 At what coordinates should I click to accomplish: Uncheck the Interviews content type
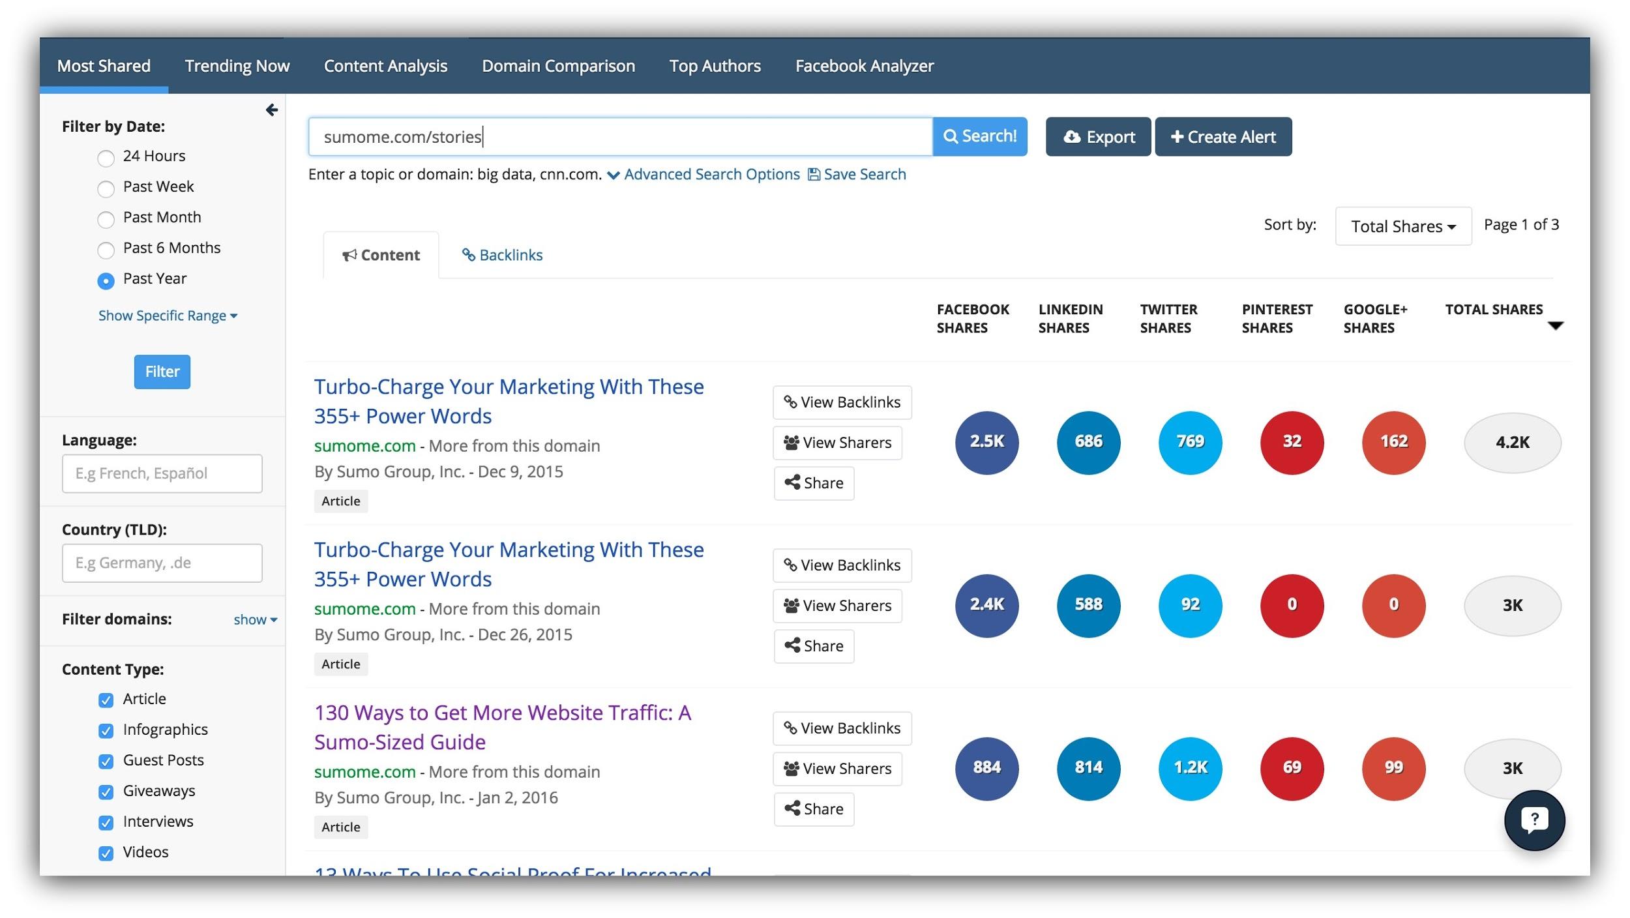[x=106, y=823]
